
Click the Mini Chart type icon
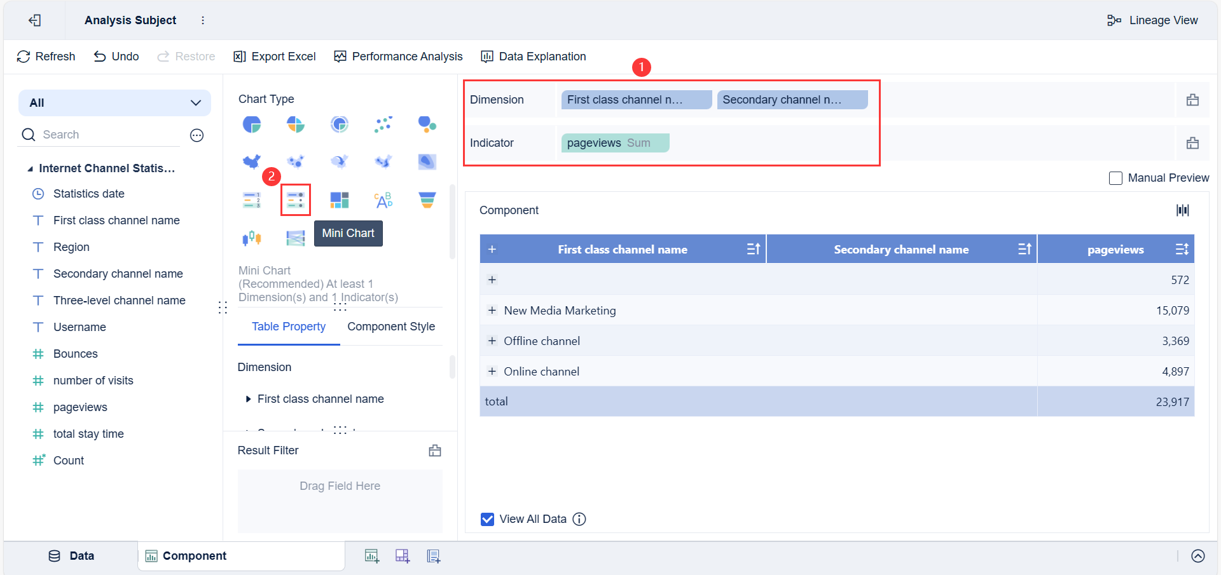(x=296, y=200)
